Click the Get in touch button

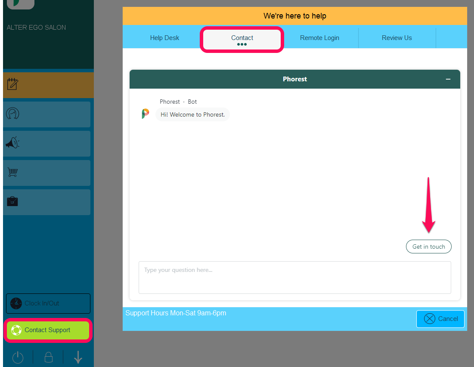[x=429, y=247]
